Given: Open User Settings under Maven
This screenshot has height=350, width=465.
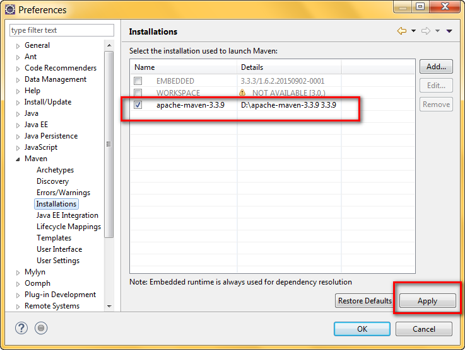Looking at the screenshot, I should click(58, 261).
